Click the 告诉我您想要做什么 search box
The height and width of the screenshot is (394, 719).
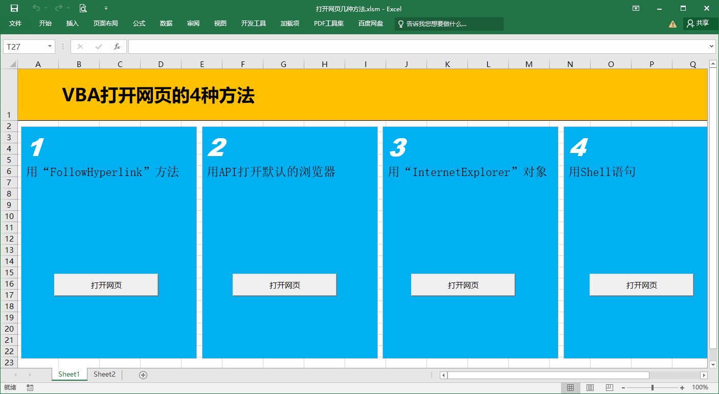click(449, 24)
